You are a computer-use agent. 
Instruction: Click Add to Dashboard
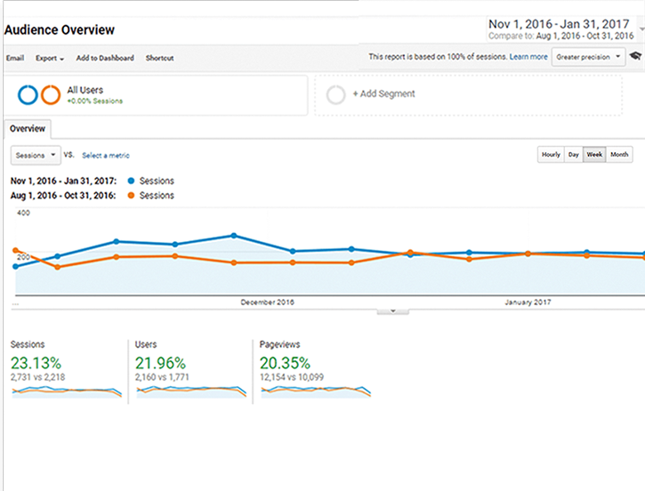point(105,58)
